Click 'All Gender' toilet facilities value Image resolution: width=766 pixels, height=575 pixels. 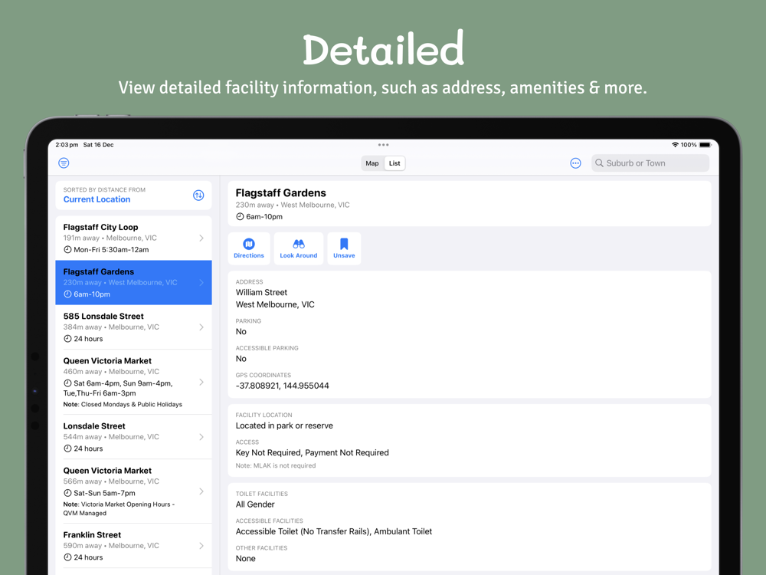point(255,504)
